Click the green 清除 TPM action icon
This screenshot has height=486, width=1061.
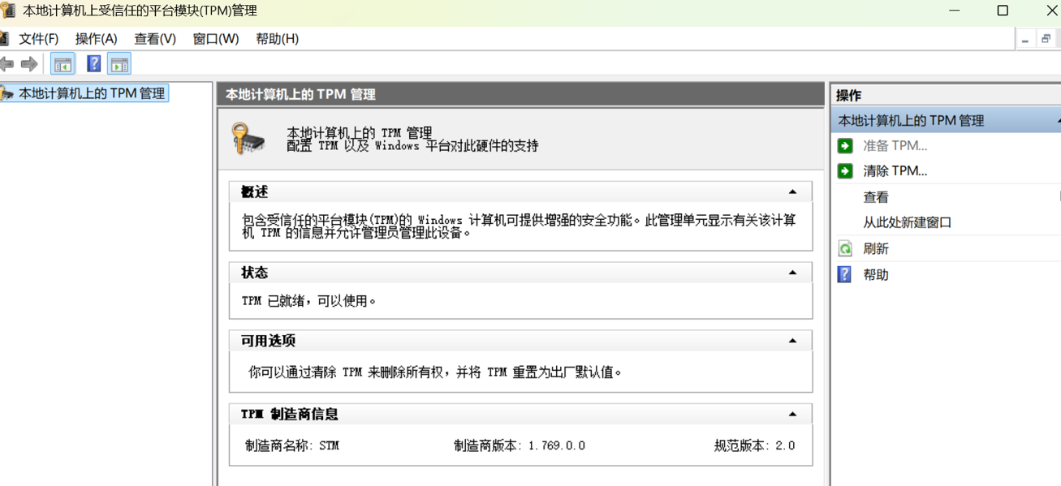pos(845,170)
